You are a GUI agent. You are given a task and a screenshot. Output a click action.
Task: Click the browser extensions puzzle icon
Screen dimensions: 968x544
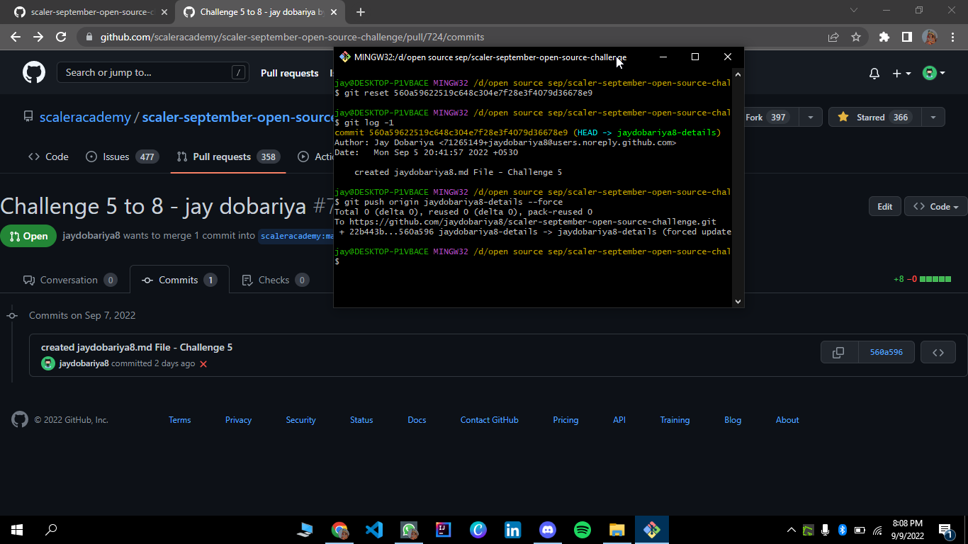pos(884,37)
